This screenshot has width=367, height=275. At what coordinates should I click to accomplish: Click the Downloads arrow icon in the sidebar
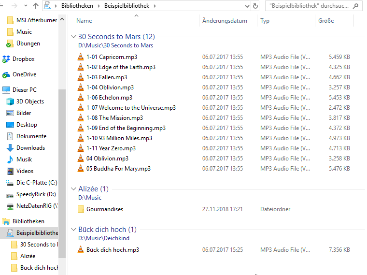[x=10, y=148]
